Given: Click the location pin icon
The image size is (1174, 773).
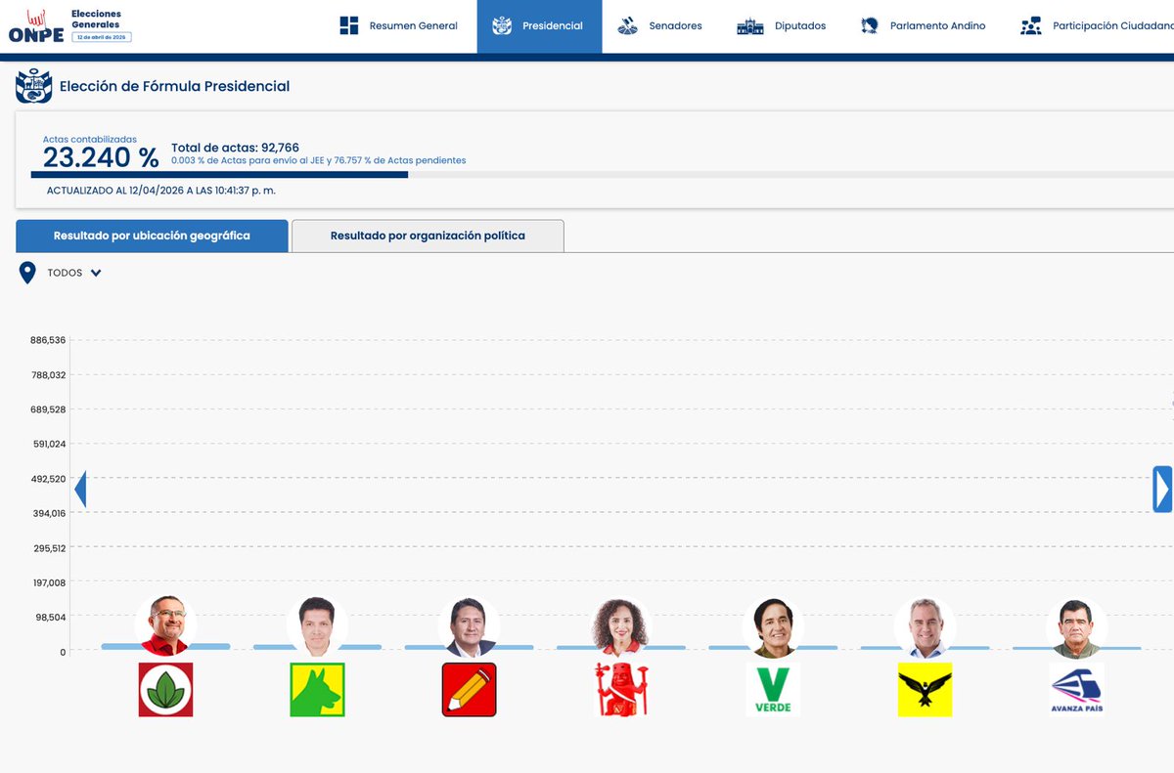Looking at the screenshot, I should 27,273.
